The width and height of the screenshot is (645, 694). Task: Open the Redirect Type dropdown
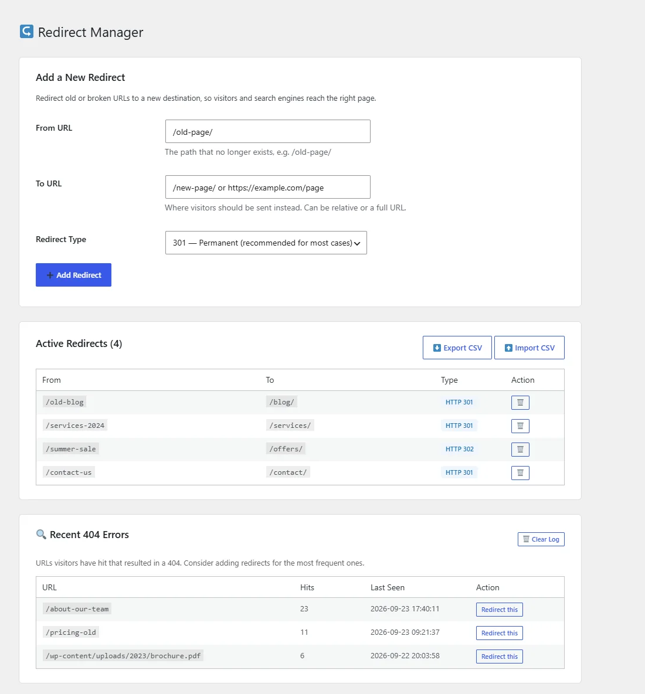(x=266, y=243)
